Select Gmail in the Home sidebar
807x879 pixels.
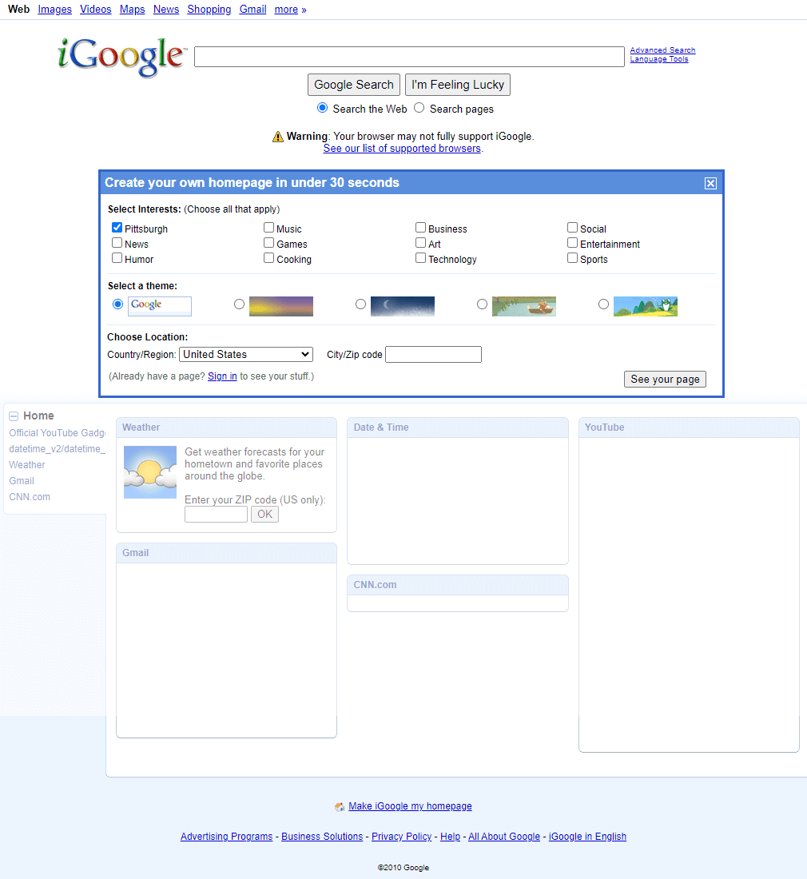click(22, 480)
